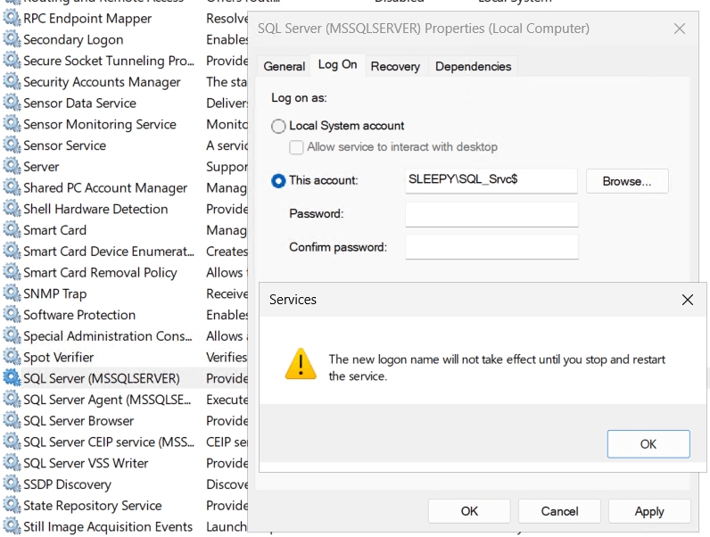Click the Smart Card service gear icon
The image size is (710, 537).
click(x=12, y=230)
